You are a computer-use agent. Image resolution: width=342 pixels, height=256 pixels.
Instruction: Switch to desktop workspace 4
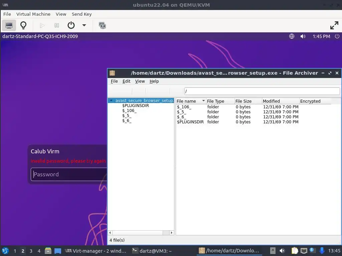point(39,251)
